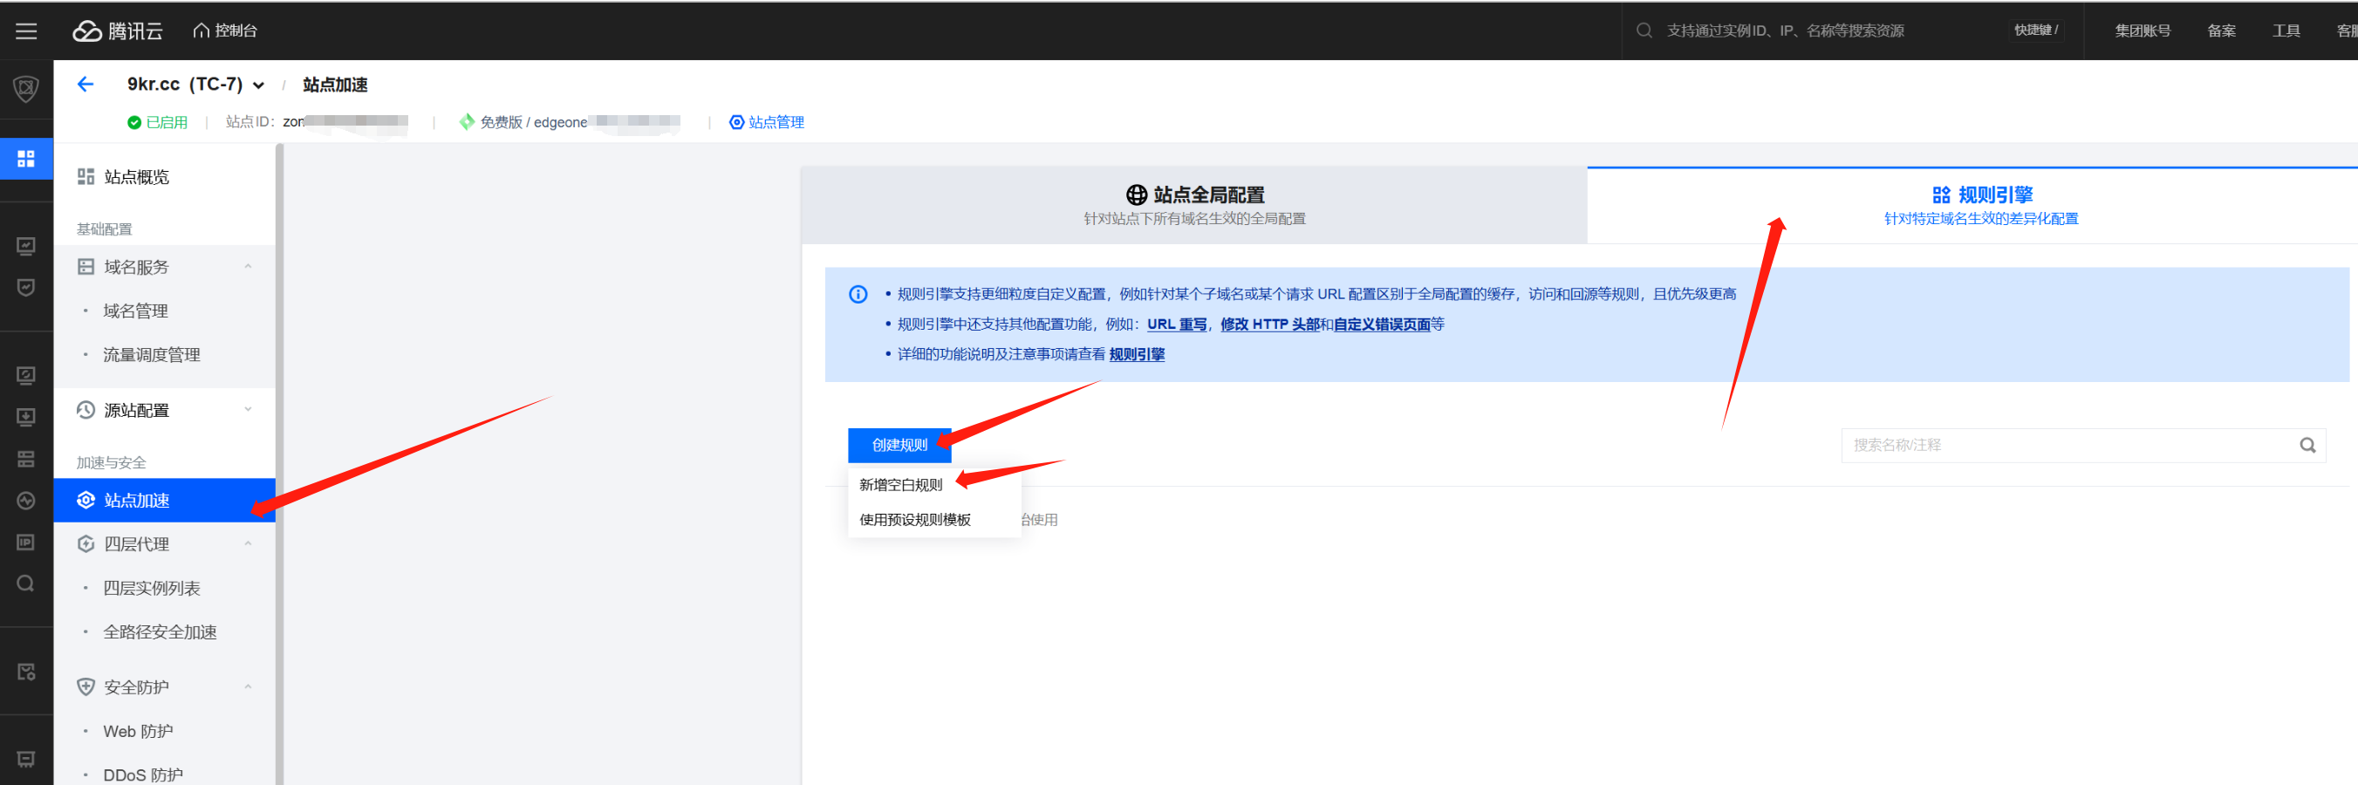Open the 备案 menu
2358x785 pixels.
coord(2222,31)
